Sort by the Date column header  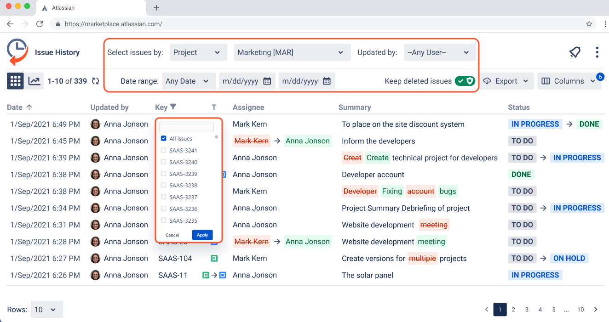tap(14, 107)
